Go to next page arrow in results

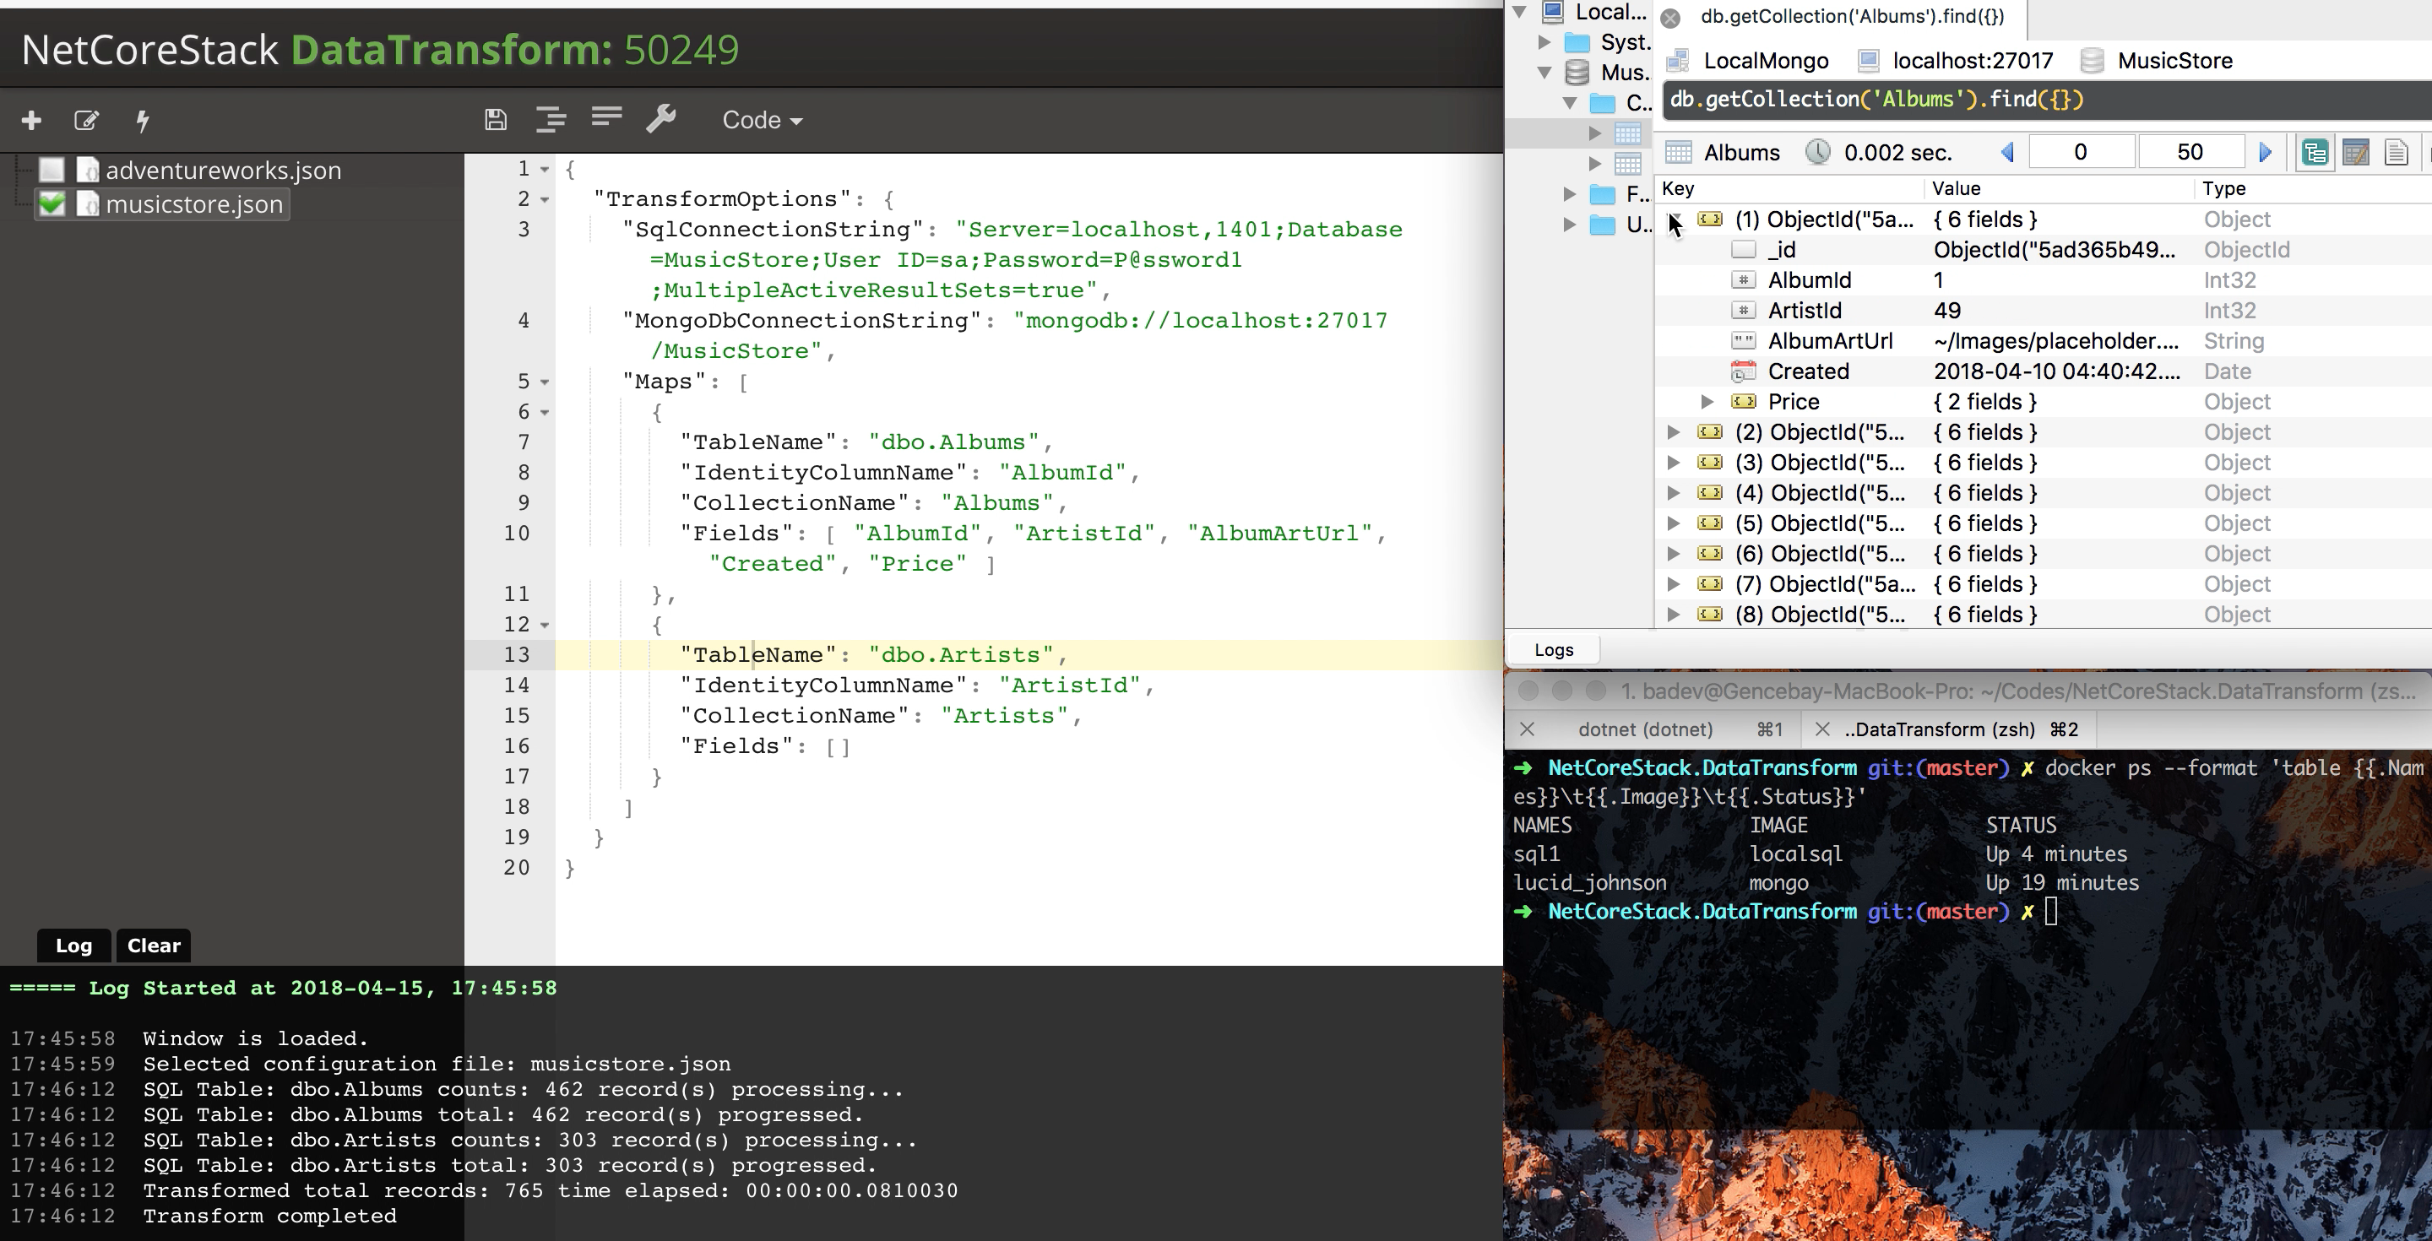pyautogui.click(x=2265, y=152)
